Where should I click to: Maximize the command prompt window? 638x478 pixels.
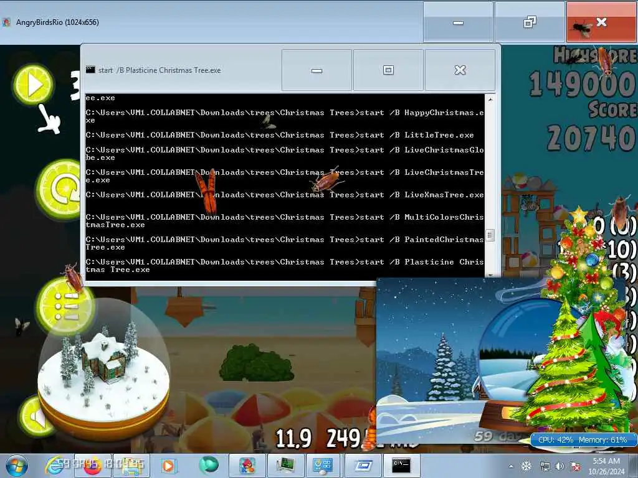(389, 70)
